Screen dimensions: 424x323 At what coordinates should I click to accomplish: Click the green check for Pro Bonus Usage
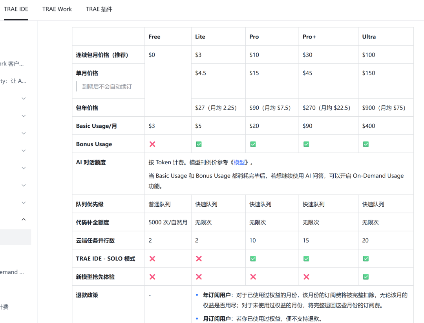[253, 144]
